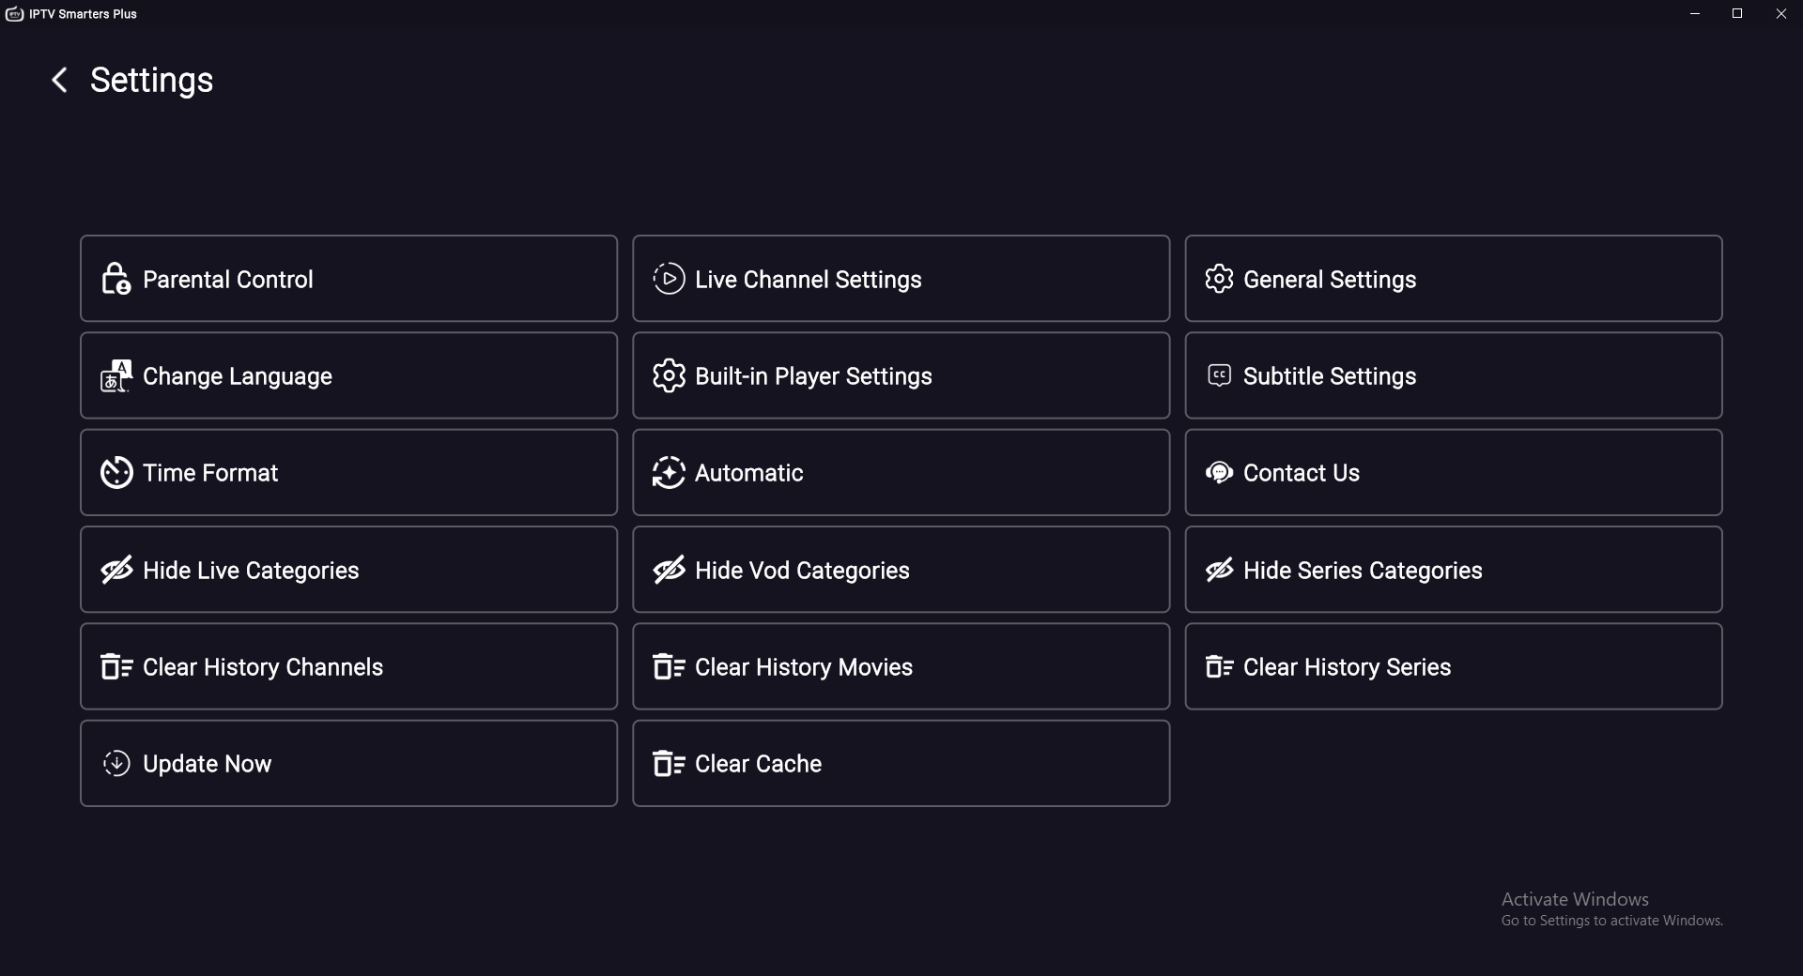Screen dimensions: 1803x976
Task: Click the Automatic sparkle icon
Action: point(668,473)
